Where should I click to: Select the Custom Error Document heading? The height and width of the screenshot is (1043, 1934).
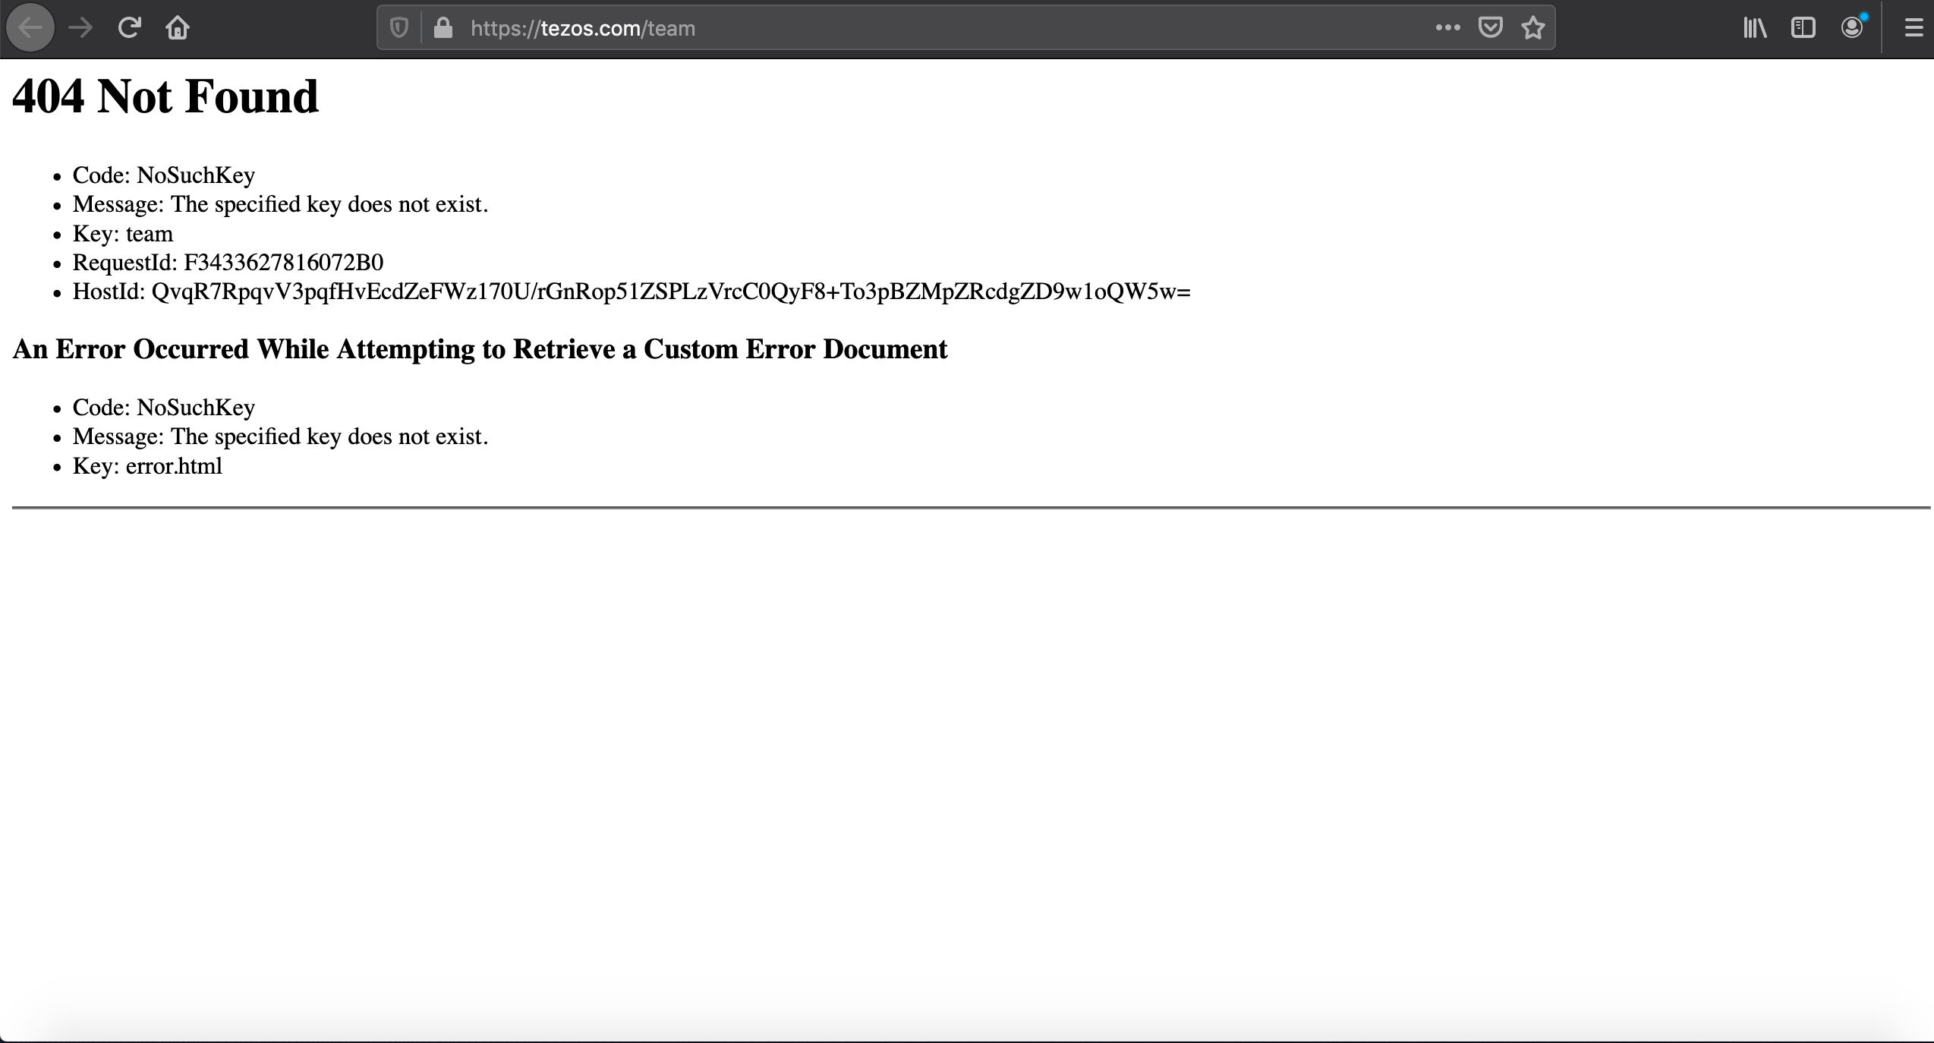coord(480,349)
